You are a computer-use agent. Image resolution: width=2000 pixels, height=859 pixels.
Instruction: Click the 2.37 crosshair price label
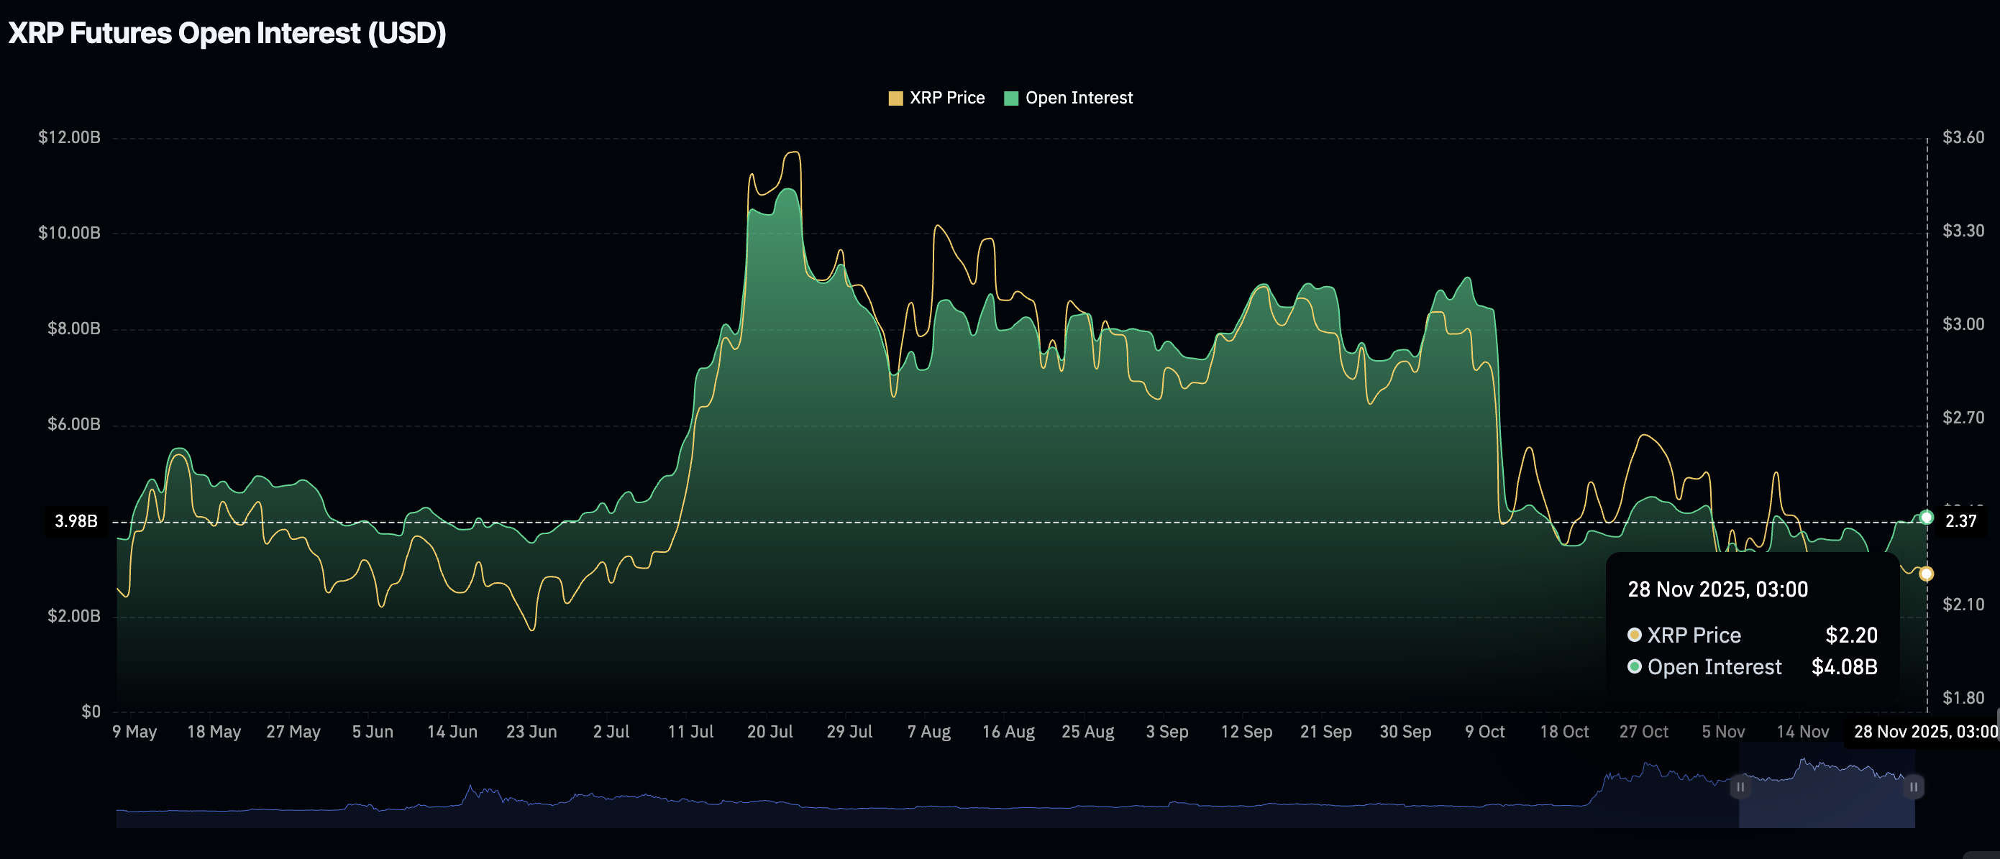pos(1960,520)
